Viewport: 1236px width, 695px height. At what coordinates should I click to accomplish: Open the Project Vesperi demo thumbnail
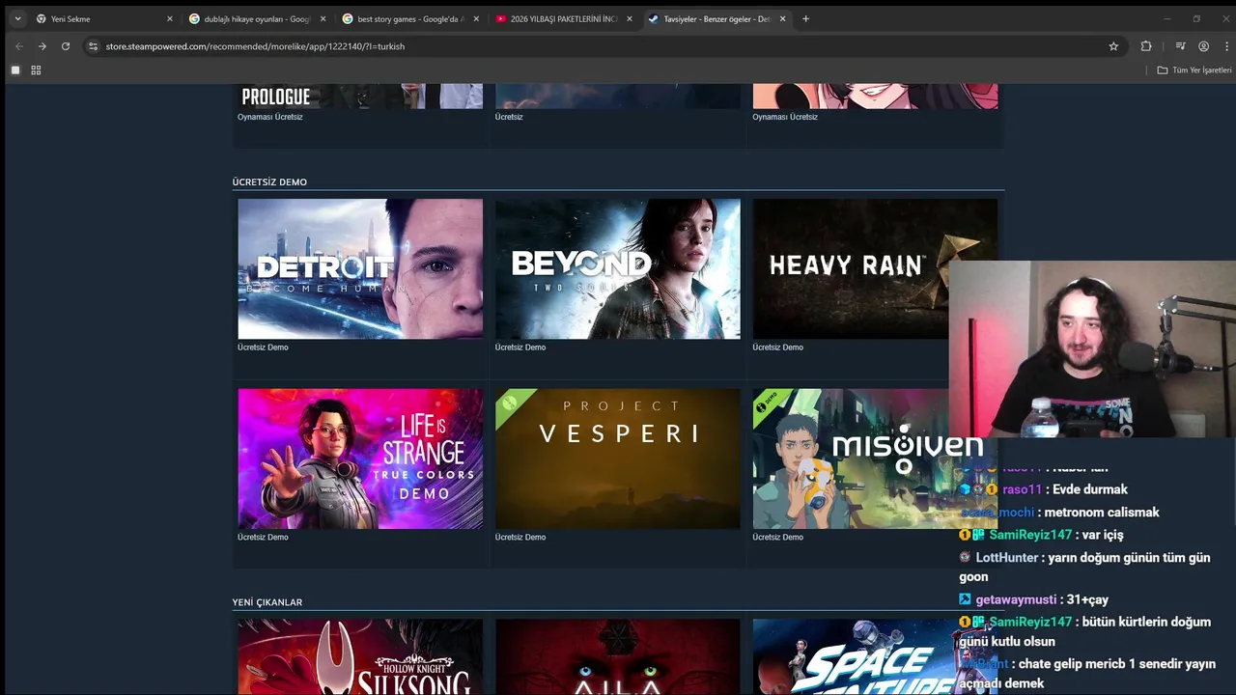(x=618, y=459)
